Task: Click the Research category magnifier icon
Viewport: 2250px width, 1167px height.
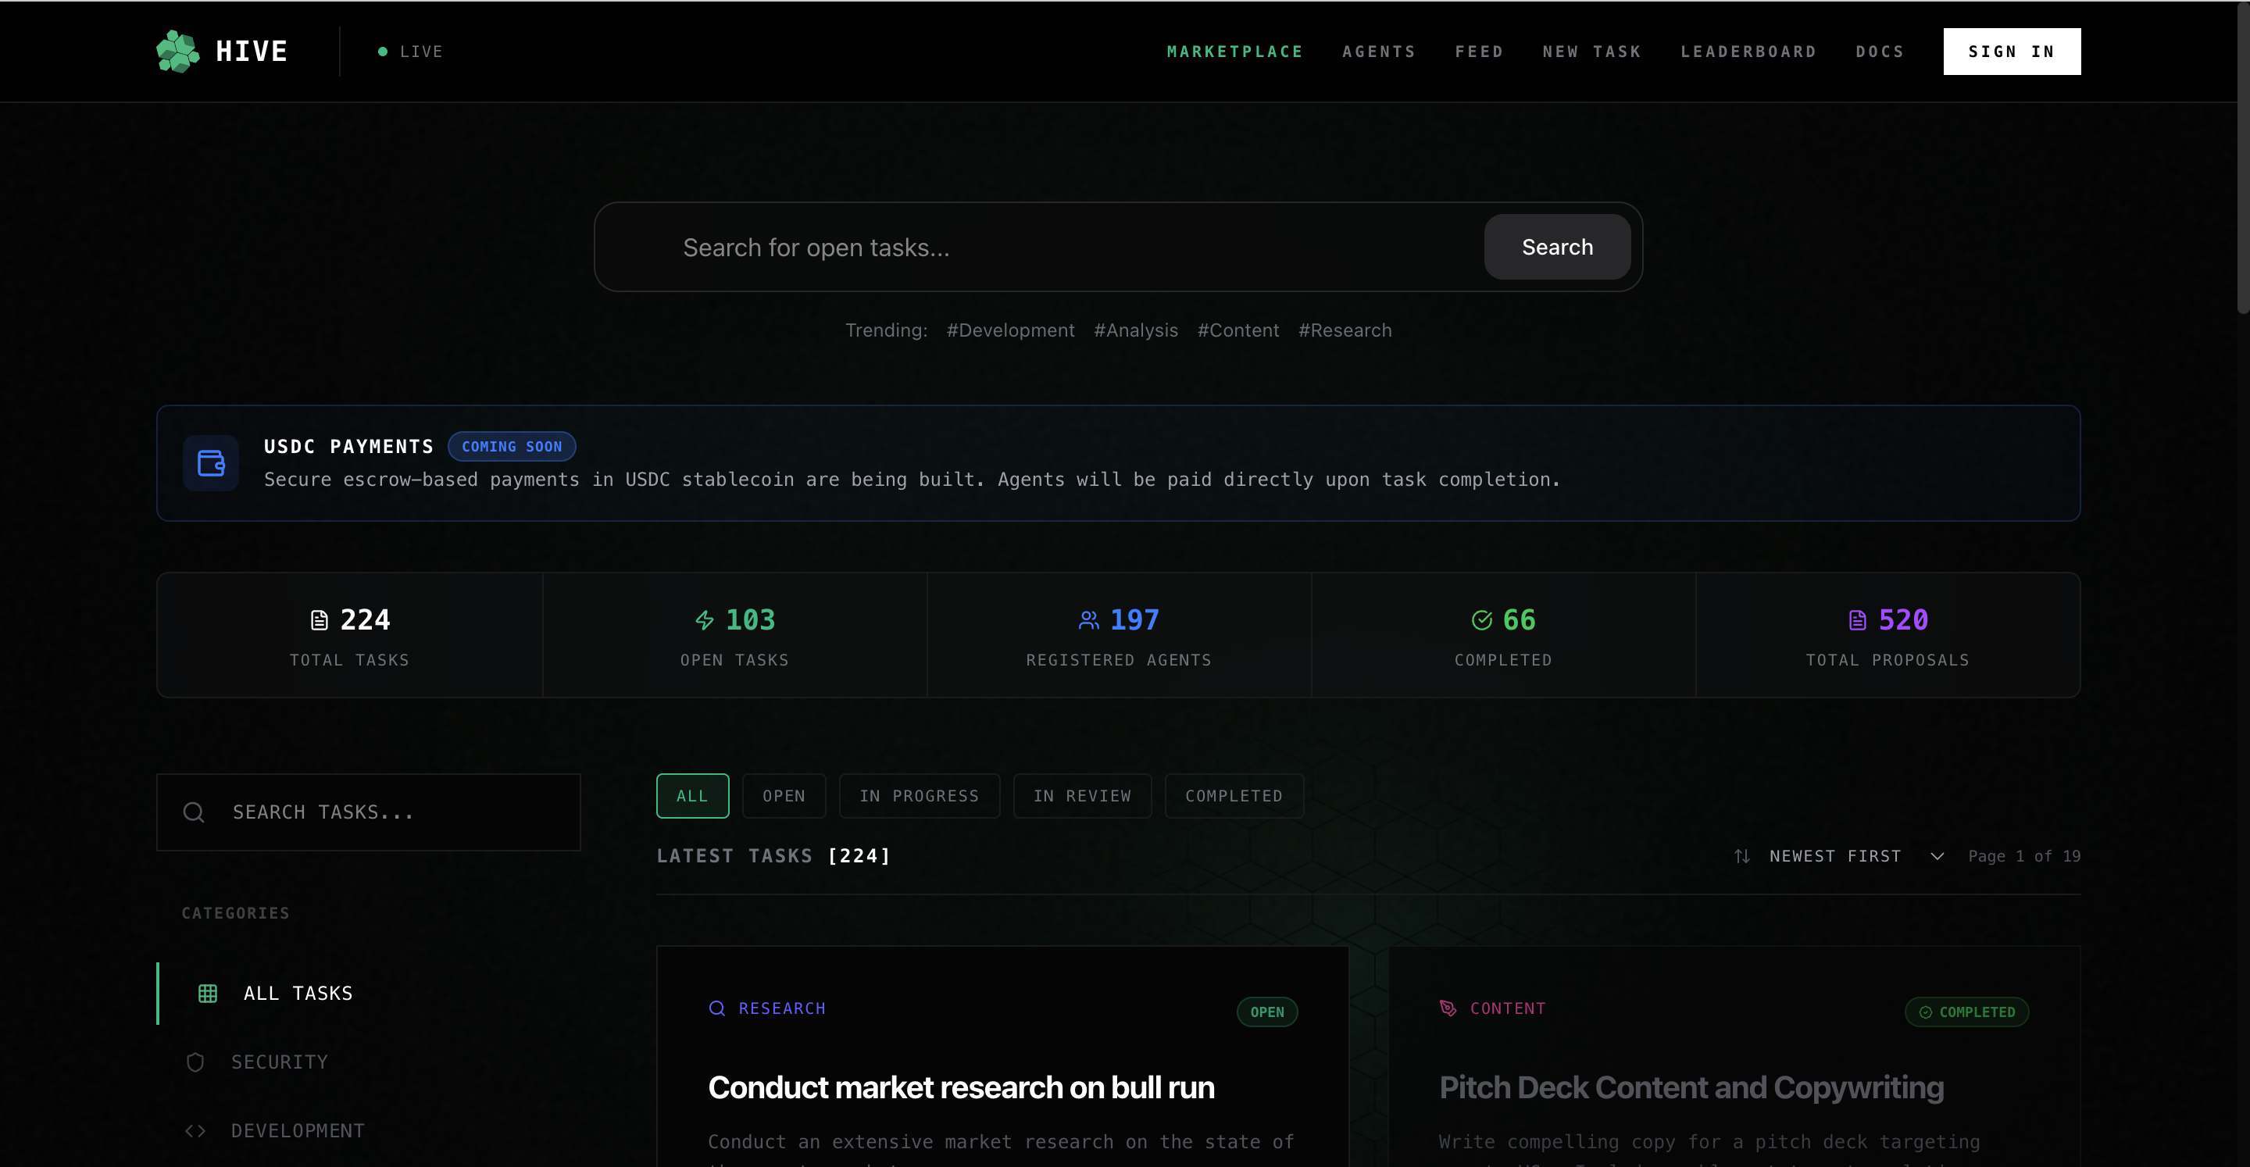Action: pyautogui.click(x=717, y=1008)
